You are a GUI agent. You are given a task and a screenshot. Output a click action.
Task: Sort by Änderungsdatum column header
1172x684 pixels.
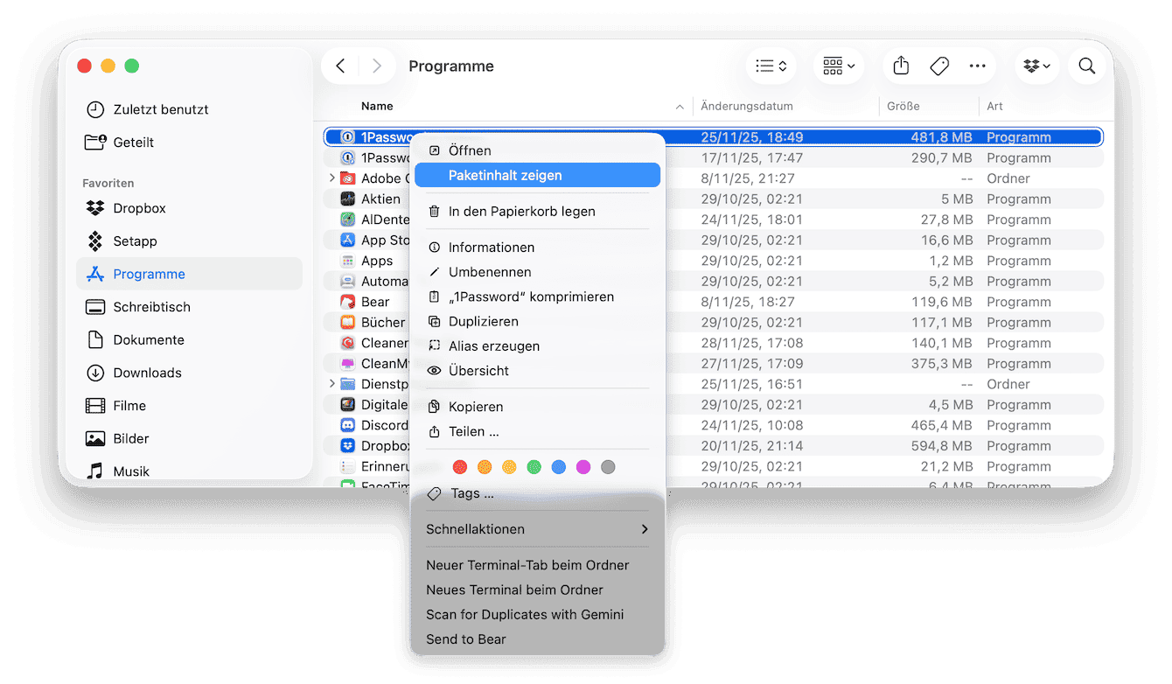(747, 107)
